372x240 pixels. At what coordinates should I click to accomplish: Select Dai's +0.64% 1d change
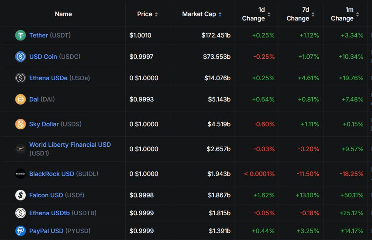(263, 99)
